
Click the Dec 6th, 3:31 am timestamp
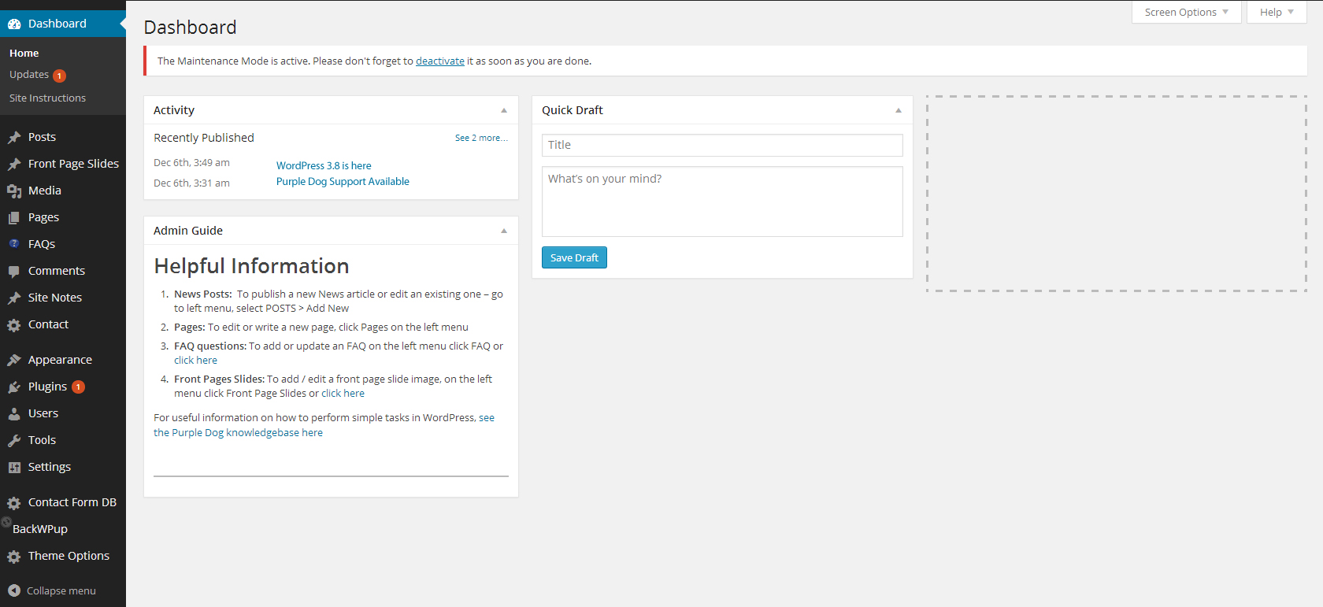191,183
